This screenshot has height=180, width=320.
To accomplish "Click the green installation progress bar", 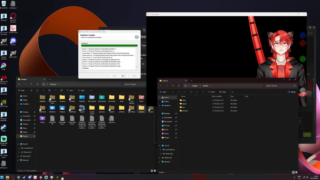I will pyautogui.click(x=109, y=46).
